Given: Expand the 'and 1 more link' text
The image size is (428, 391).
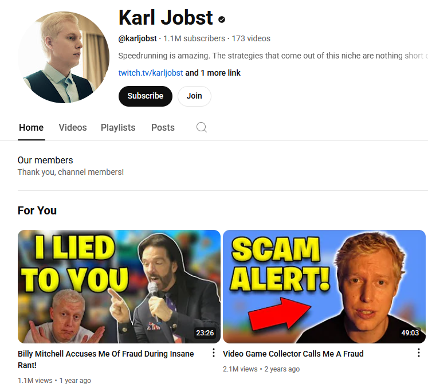Looking at the screenshot, I should pyautogui.click(x=213, y=73).
